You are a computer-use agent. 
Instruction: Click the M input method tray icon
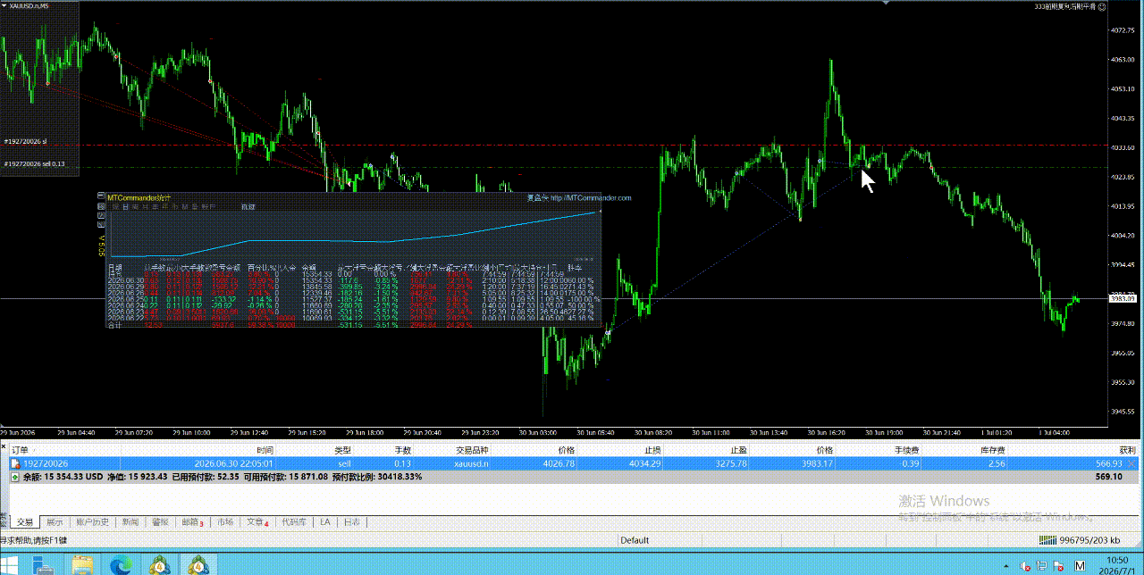coord(1080,566)
